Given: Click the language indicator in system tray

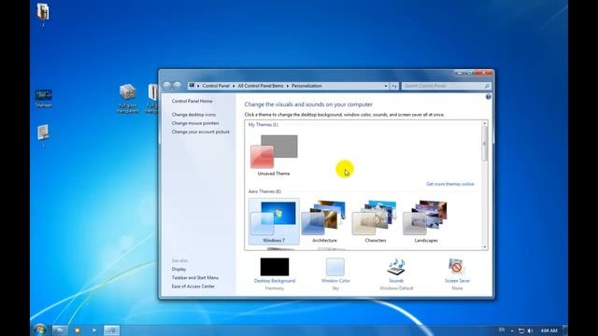Looking at the screenshot, I should pos(502,329).
